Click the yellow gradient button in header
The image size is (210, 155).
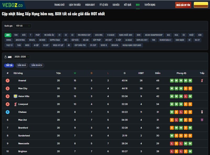pos(201,5)
